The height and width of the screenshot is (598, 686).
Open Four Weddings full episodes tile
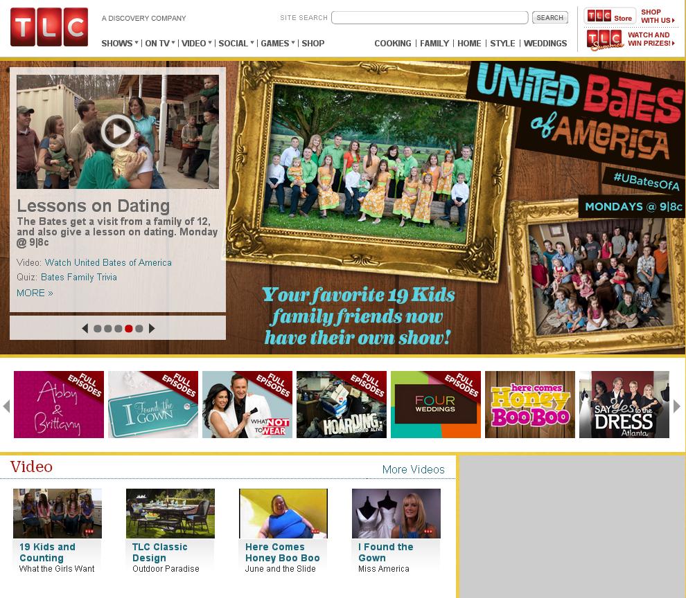[436, 404]
